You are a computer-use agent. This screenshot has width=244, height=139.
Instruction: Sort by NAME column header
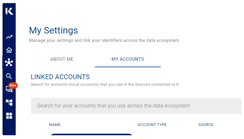pos(55,125)
